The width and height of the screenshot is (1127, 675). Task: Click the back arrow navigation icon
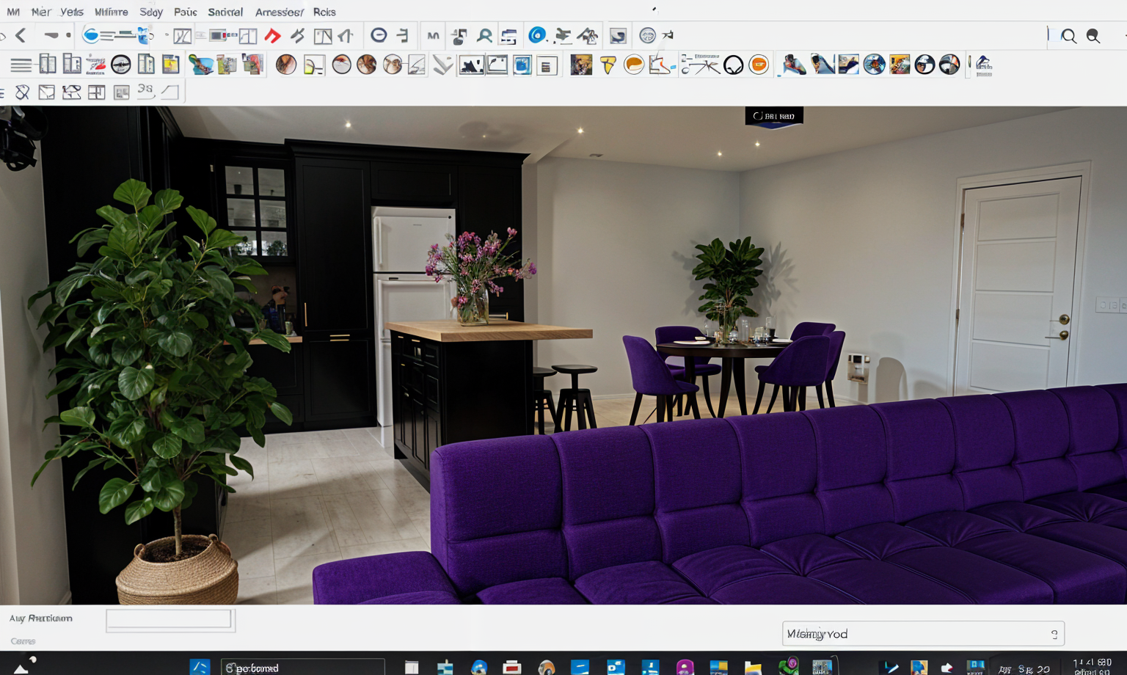[21, 35]
